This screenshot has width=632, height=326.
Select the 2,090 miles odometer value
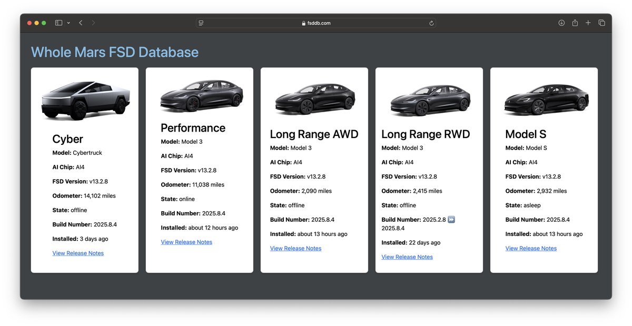point(317,191)
